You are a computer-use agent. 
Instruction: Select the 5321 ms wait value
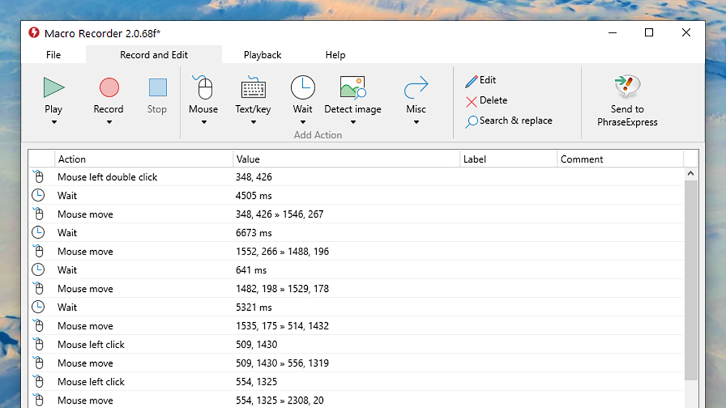(x=254, y=307)
